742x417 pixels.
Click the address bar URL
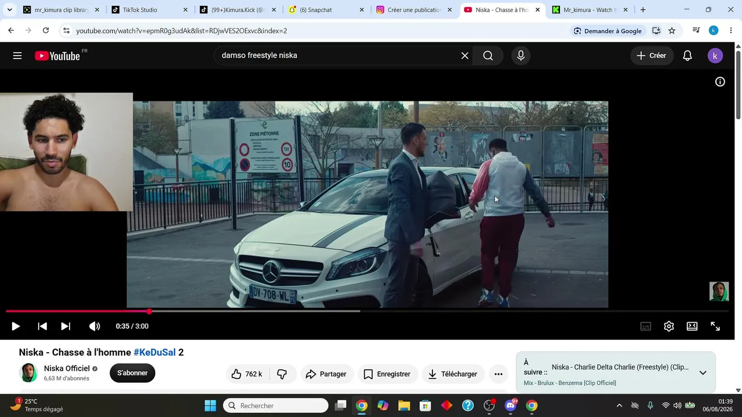tap(181, 31)
